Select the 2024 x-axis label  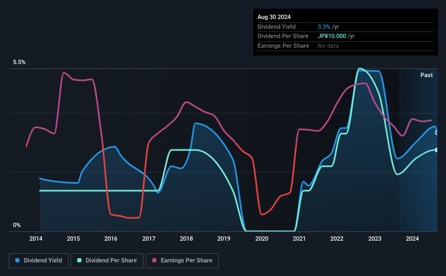click(x=412, y=239)
